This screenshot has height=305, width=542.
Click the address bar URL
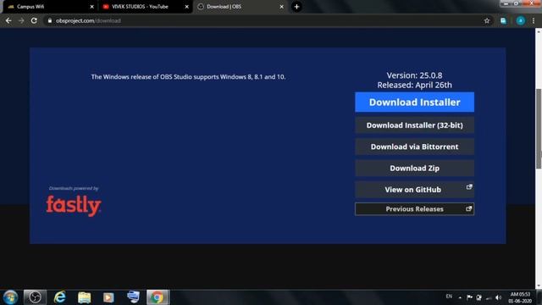[x=88, y=20]
